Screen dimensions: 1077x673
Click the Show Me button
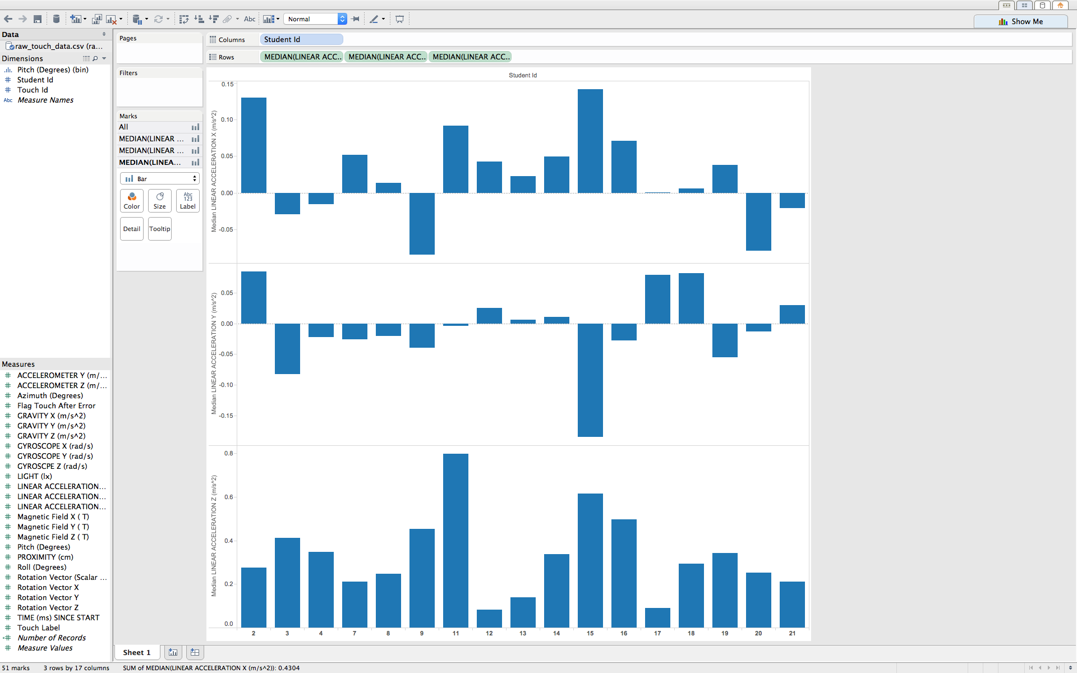pyautogui.click(x=1020, y=21)
